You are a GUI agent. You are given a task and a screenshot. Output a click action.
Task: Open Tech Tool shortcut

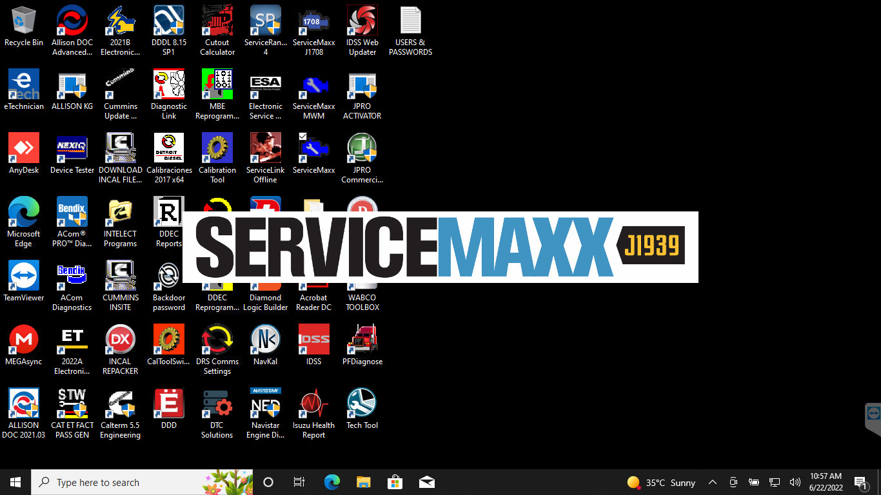pyautogui.click(x=362, y=409)
